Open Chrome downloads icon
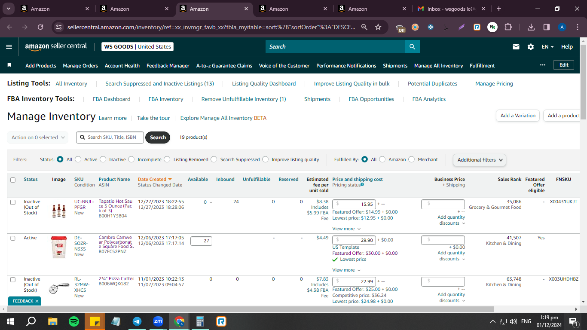This screenshot has height=330, width=587. 531,27
